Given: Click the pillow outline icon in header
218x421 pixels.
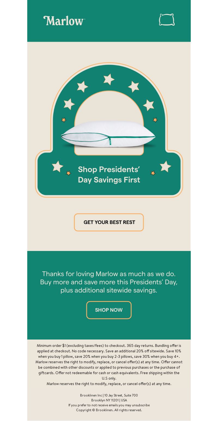Looking at the screenshot, I should (167, 20).
